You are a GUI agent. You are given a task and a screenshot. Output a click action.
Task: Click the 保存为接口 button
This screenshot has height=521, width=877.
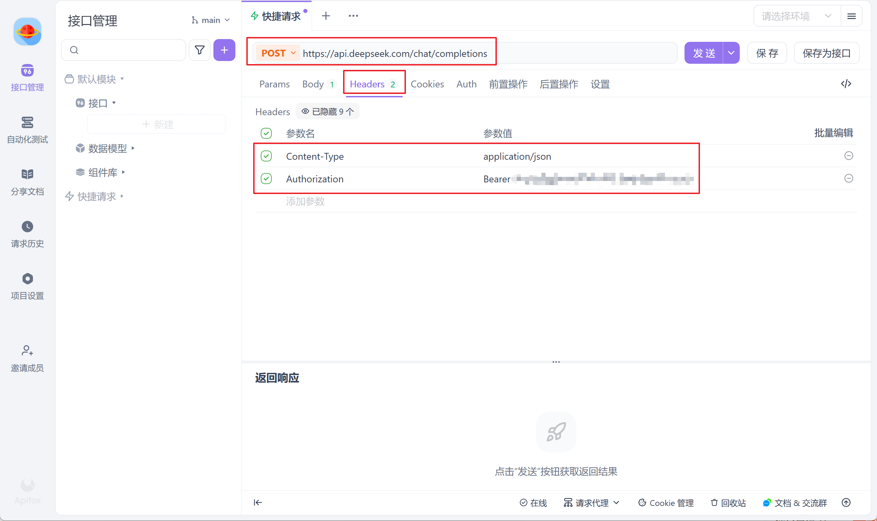click(x=826, y=53)
